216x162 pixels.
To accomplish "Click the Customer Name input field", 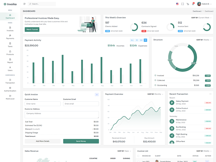I will 43,104.
